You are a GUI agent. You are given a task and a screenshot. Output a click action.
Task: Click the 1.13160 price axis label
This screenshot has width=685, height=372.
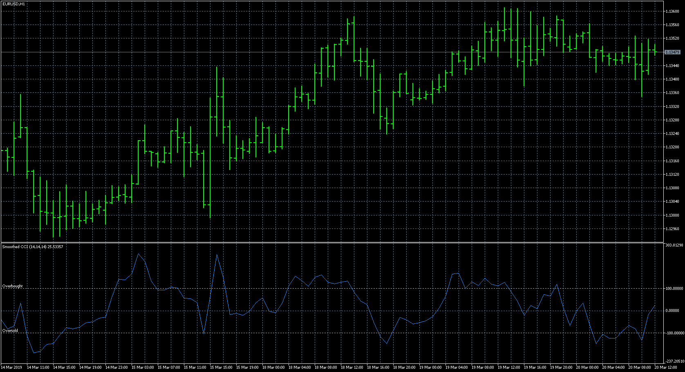(672, 161)
